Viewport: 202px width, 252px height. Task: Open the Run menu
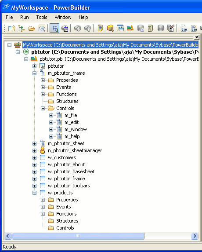pos(25,17)
